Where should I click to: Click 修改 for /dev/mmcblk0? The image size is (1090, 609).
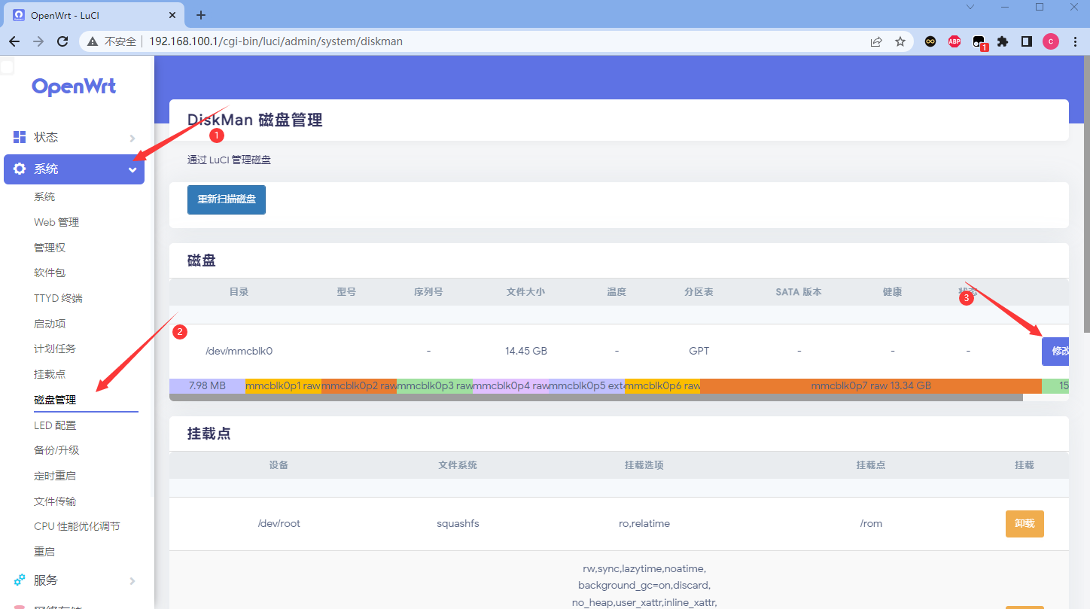pyautogui.click(x=1056, y=351)
